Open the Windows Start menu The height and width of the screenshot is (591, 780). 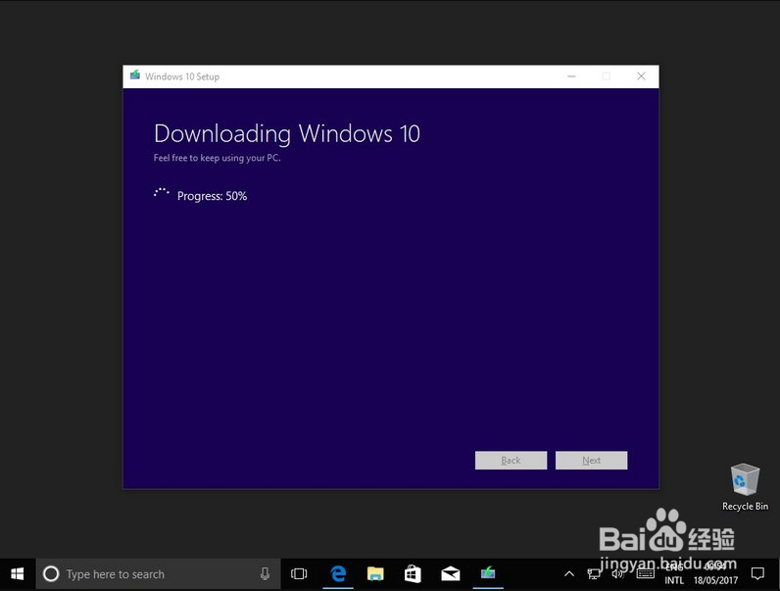point(18,574)
